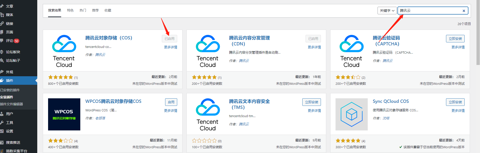
Task: Click the 50 pending comments badge
Action: (17, 41)
